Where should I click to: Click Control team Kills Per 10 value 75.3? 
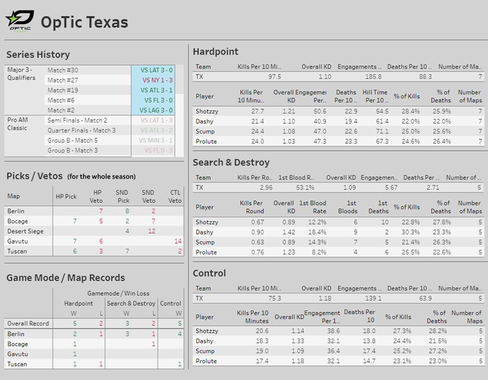coord(274,298)
